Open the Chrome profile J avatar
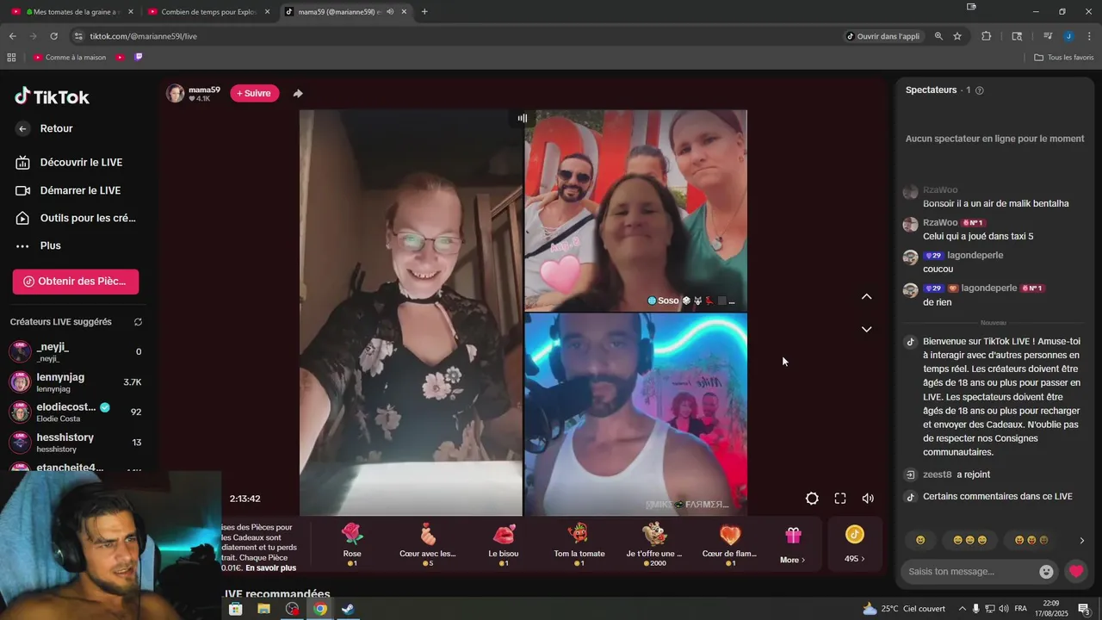 (x=1068, y=36)
